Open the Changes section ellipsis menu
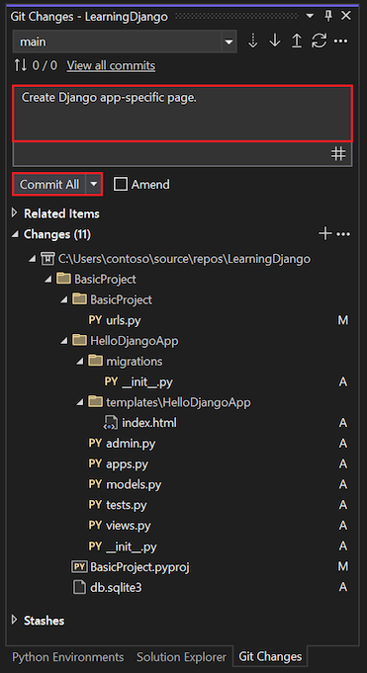 point(344,234)
